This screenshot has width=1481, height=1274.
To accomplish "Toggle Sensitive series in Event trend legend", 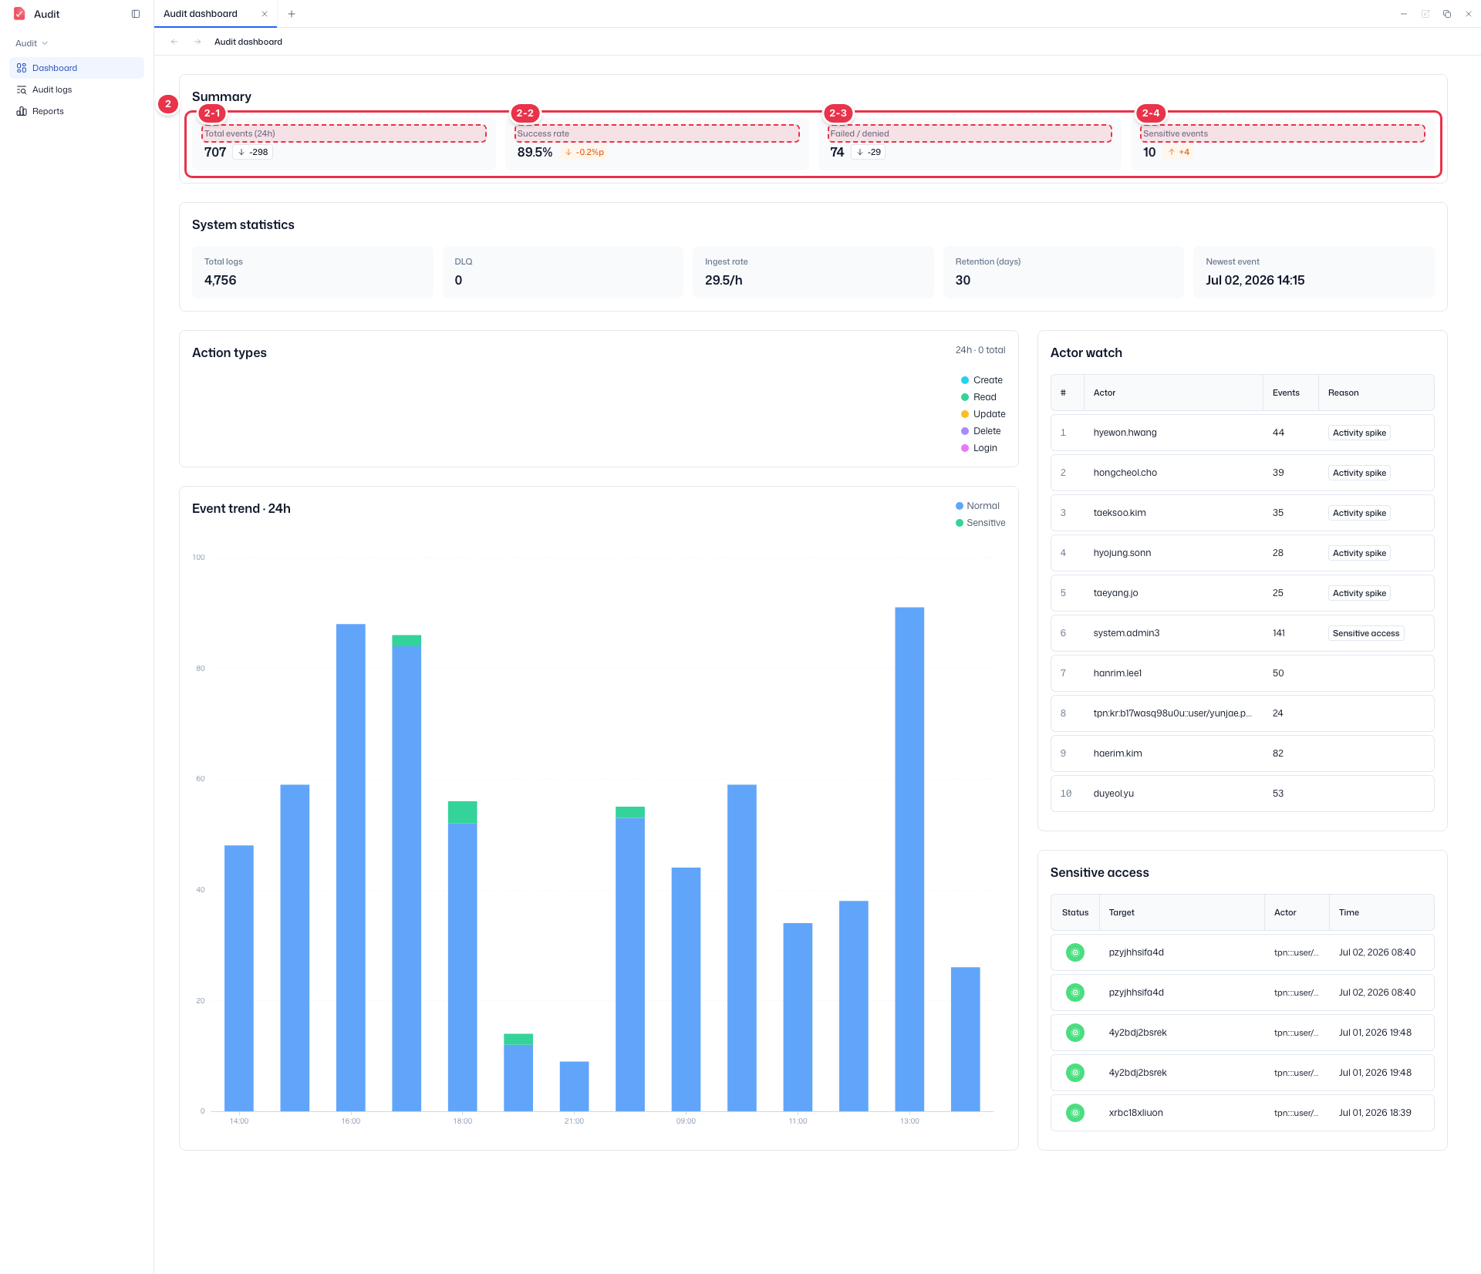I will [x=980, y=523].
